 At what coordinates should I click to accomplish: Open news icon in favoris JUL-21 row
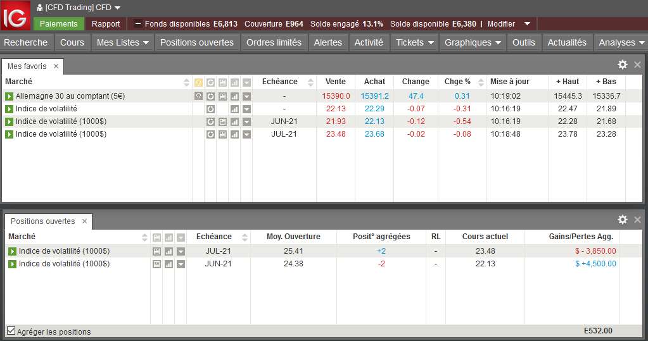tap(222, 134)
